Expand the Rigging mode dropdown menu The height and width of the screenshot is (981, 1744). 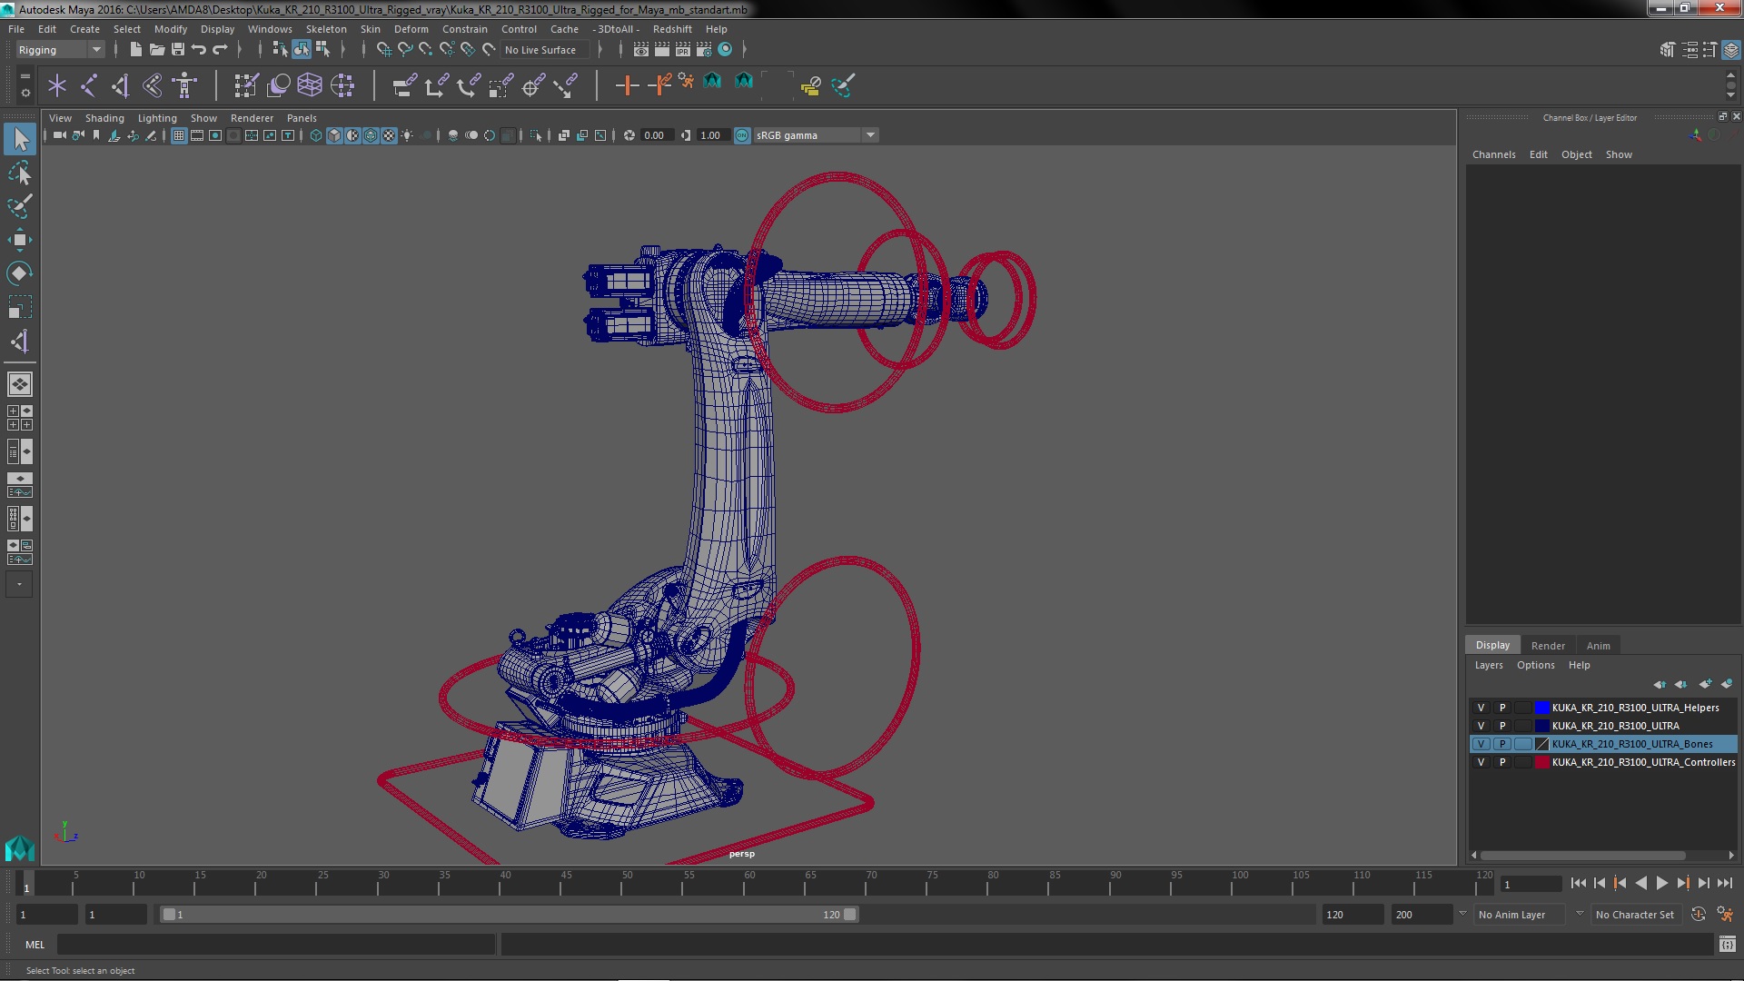point(95,49)
